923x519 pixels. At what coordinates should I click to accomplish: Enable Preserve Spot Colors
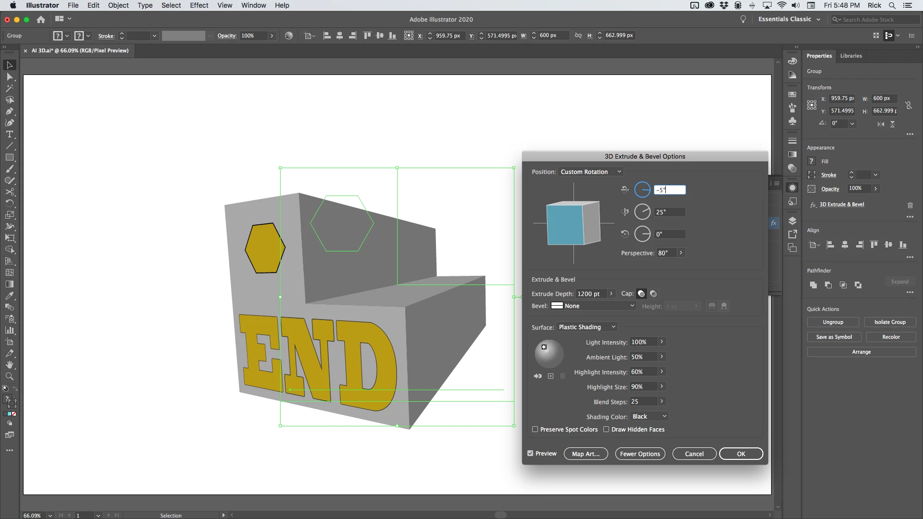(x=535, y=429)
